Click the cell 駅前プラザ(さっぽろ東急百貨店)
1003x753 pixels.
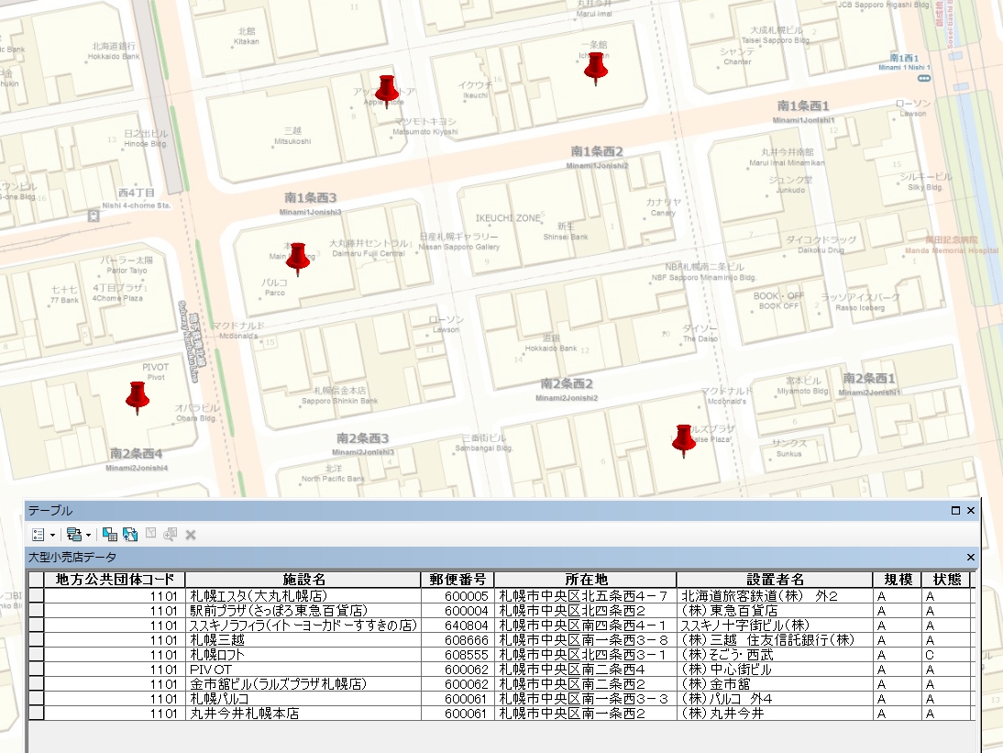[x=303, y=610]
